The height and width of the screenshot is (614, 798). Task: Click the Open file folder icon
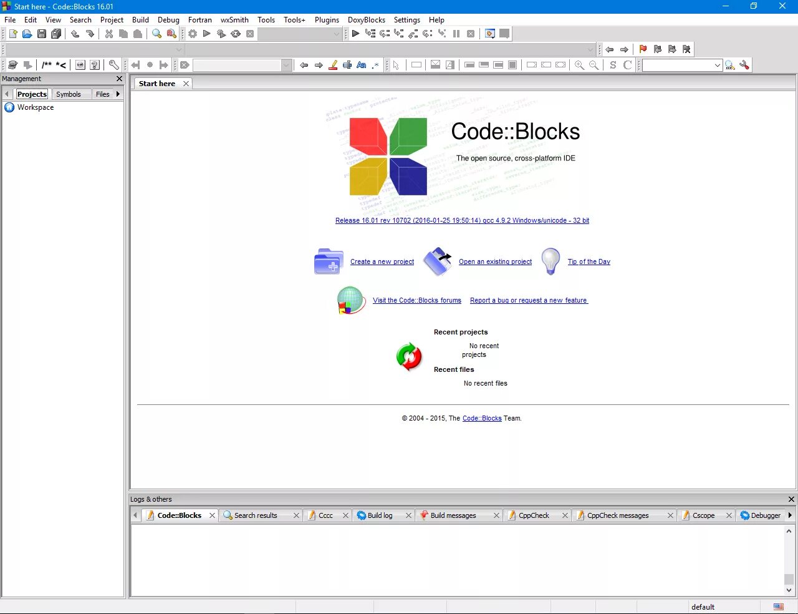(27, 34)
